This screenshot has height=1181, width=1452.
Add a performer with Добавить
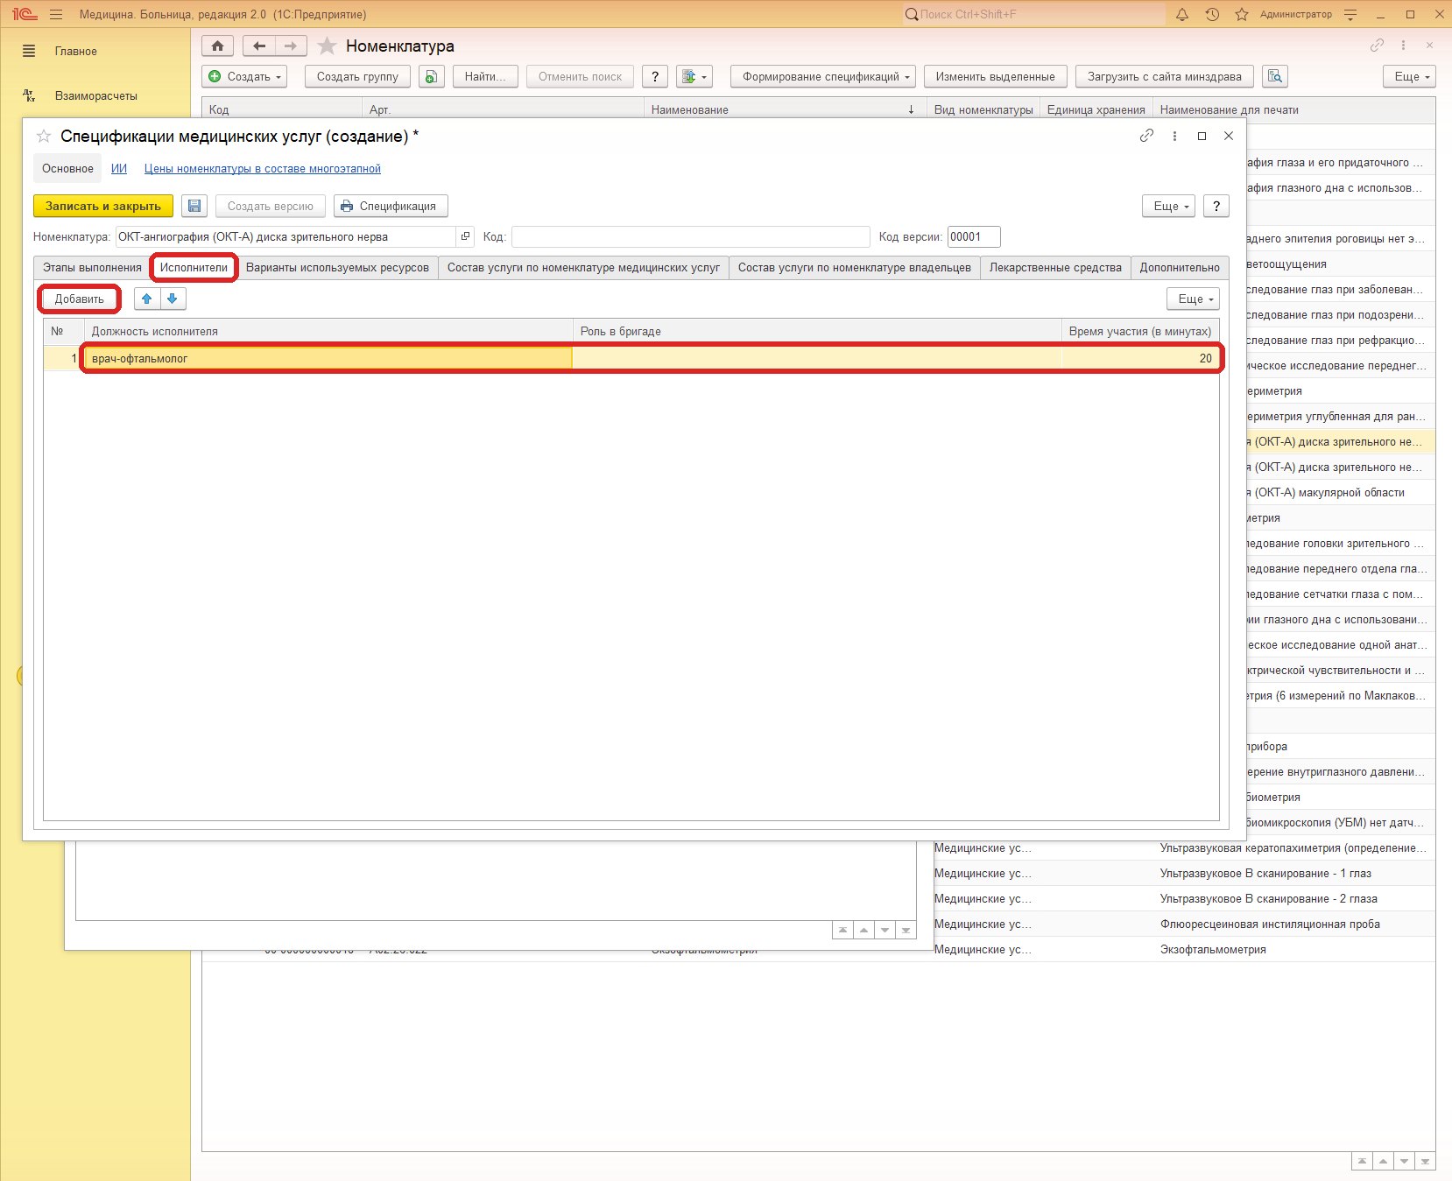click(79, 299)
